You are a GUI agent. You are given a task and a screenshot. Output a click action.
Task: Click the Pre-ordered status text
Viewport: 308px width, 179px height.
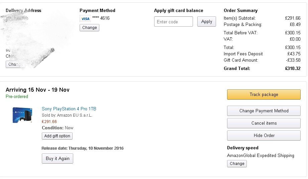coord(17,97)
